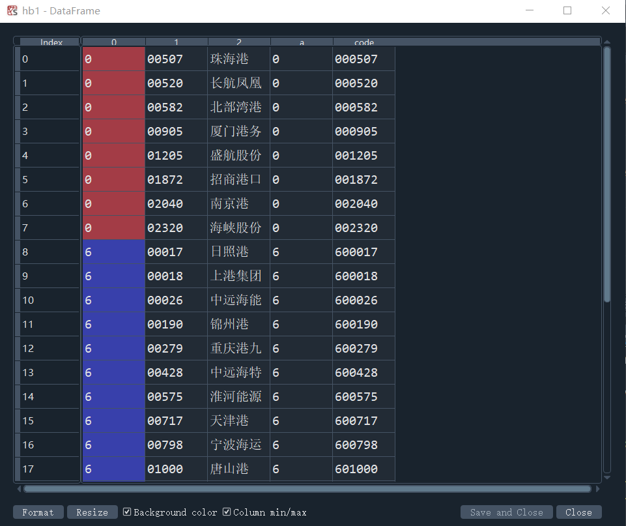Select the 天津港 cell

coord(239,420)
